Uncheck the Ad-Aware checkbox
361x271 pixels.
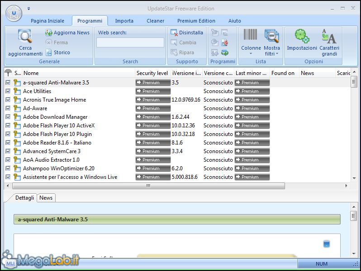click(x=8, y=108)
